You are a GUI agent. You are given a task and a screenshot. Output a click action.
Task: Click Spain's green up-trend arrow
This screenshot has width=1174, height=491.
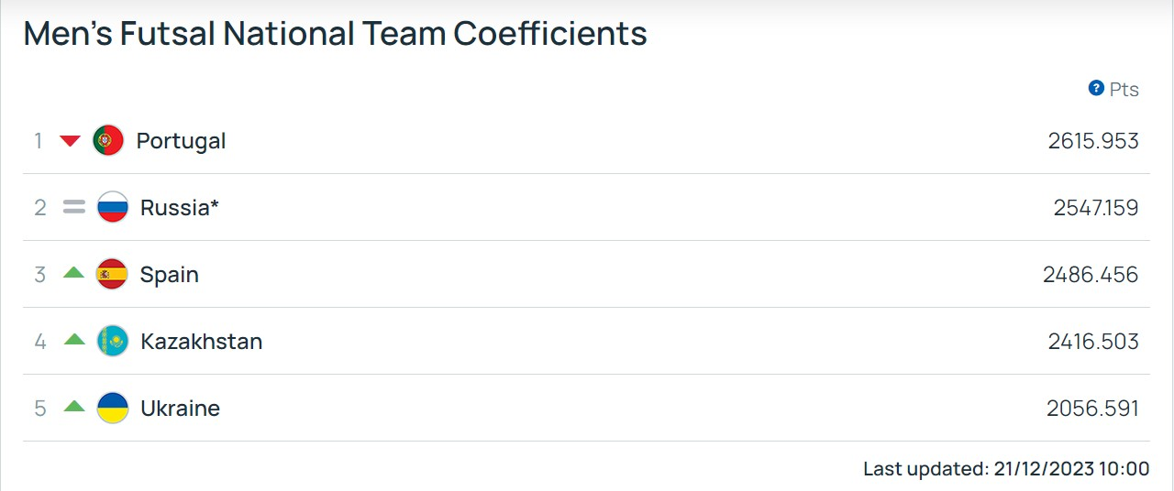(x=74, y=272)
